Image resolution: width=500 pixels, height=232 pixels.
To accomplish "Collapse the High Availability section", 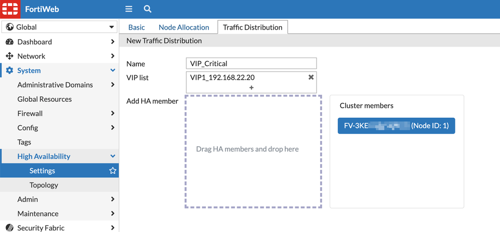I will (113, 156).
